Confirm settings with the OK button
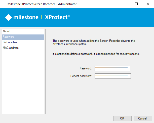154x123 pixels. coord(122,118)
